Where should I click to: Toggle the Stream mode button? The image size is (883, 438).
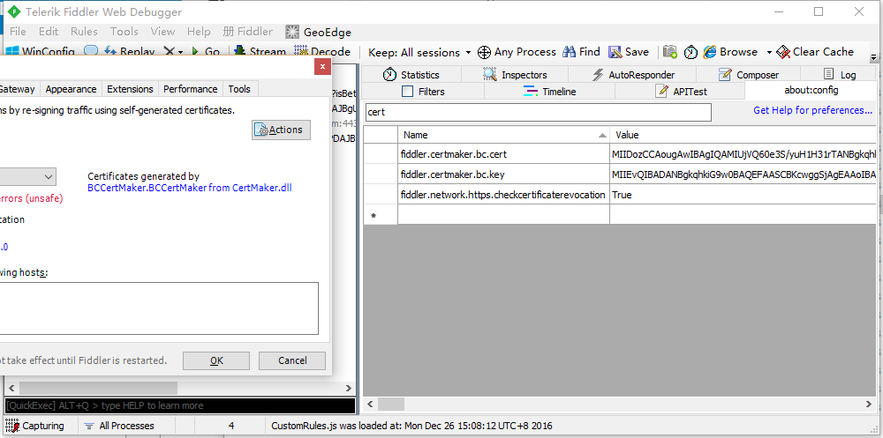(x=260, y=52)
